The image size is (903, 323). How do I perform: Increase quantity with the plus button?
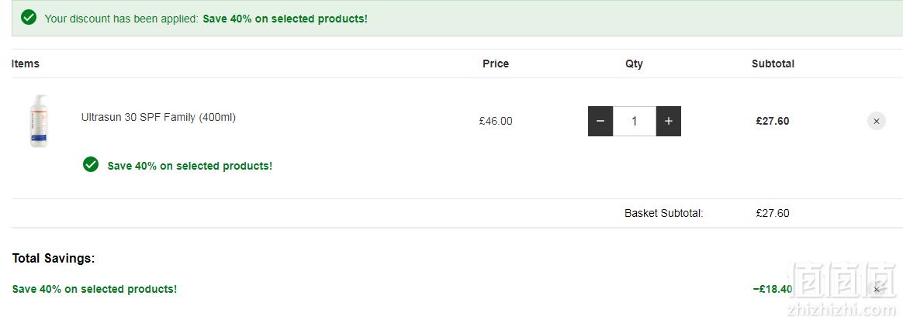[x=669, y=122]
